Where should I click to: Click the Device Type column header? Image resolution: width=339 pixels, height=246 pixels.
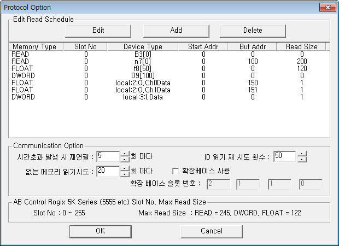point(143,46)
